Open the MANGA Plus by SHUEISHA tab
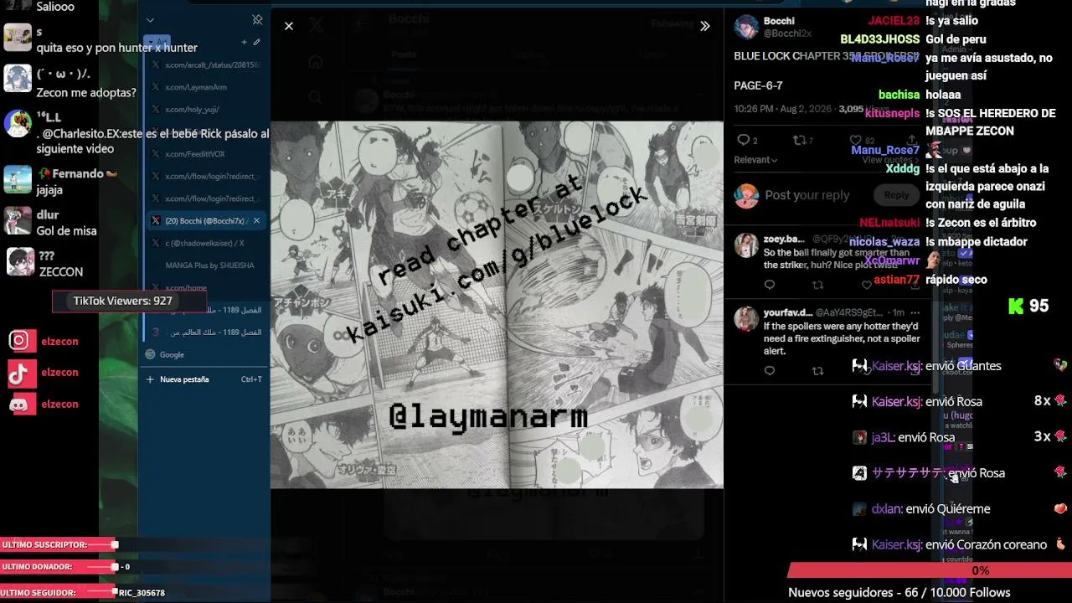This screenshot has height=603, width=1072. pyautogui.click(x=206, y=265)
